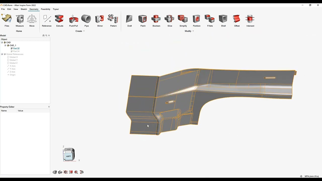Switch to the Feasibility ribbon tab

pyautogui.click(x=46, y=9)
